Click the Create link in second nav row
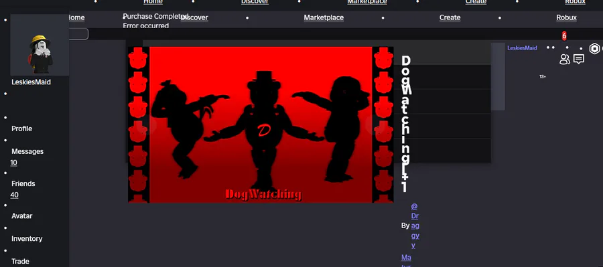 click(450, 17)
